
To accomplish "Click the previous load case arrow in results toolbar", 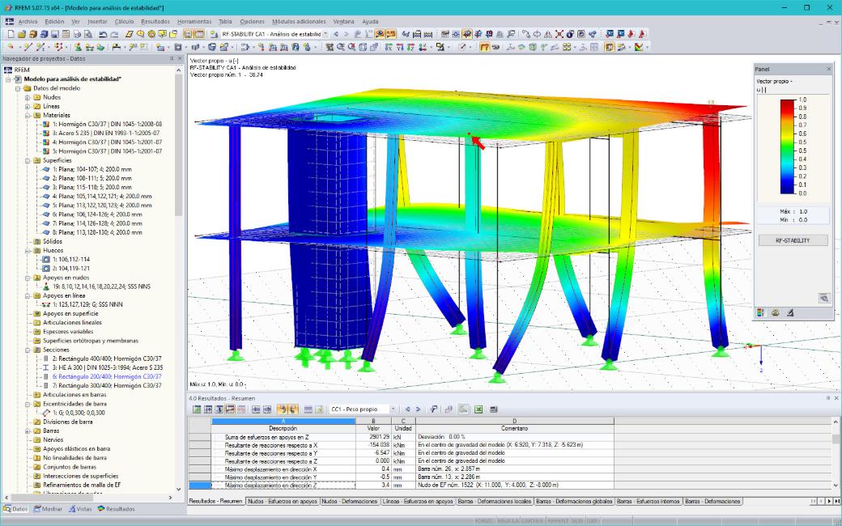I will coord(407,409).
